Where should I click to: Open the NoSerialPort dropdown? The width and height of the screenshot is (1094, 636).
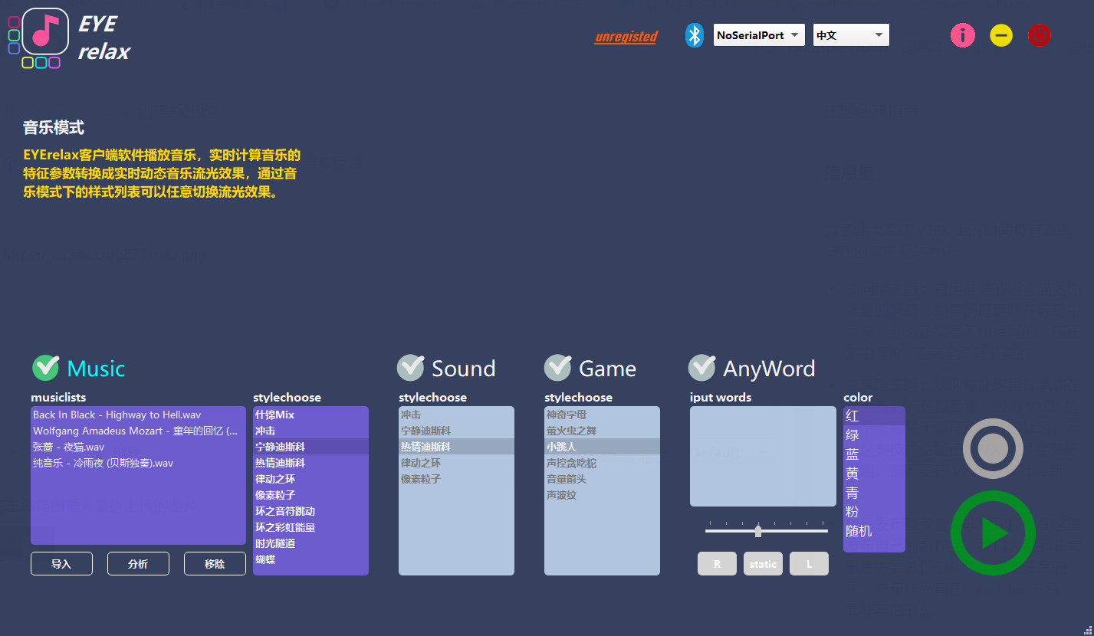758,35
